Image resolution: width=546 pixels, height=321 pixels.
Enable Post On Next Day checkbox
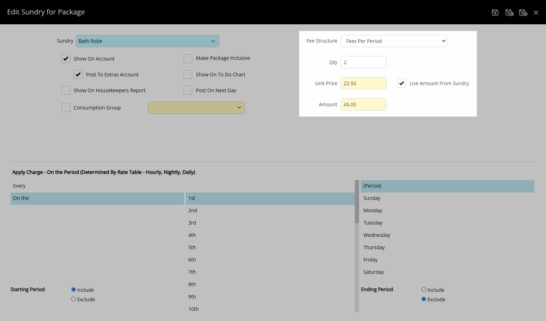pyautogui.click(x=188, y=90)
